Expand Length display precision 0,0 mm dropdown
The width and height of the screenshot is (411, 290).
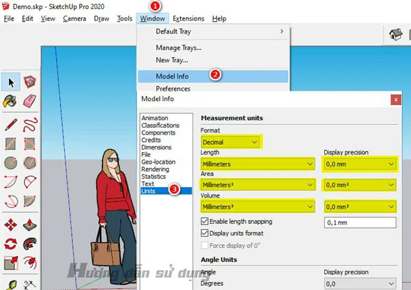(x=360, y=164)
